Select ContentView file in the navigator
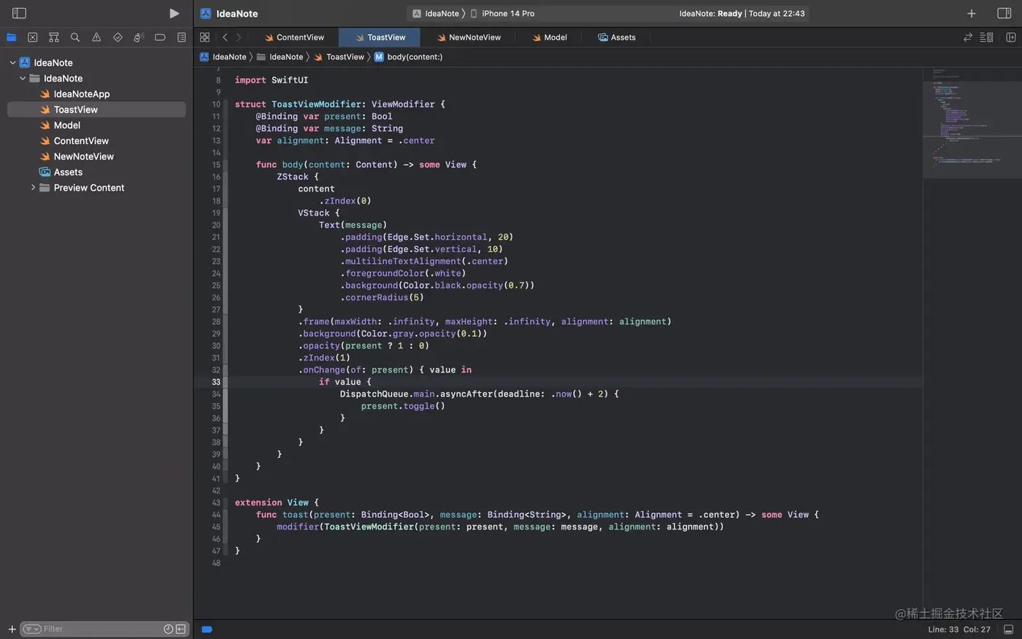Screen dimensions: 1022x639 coord(96,141)
